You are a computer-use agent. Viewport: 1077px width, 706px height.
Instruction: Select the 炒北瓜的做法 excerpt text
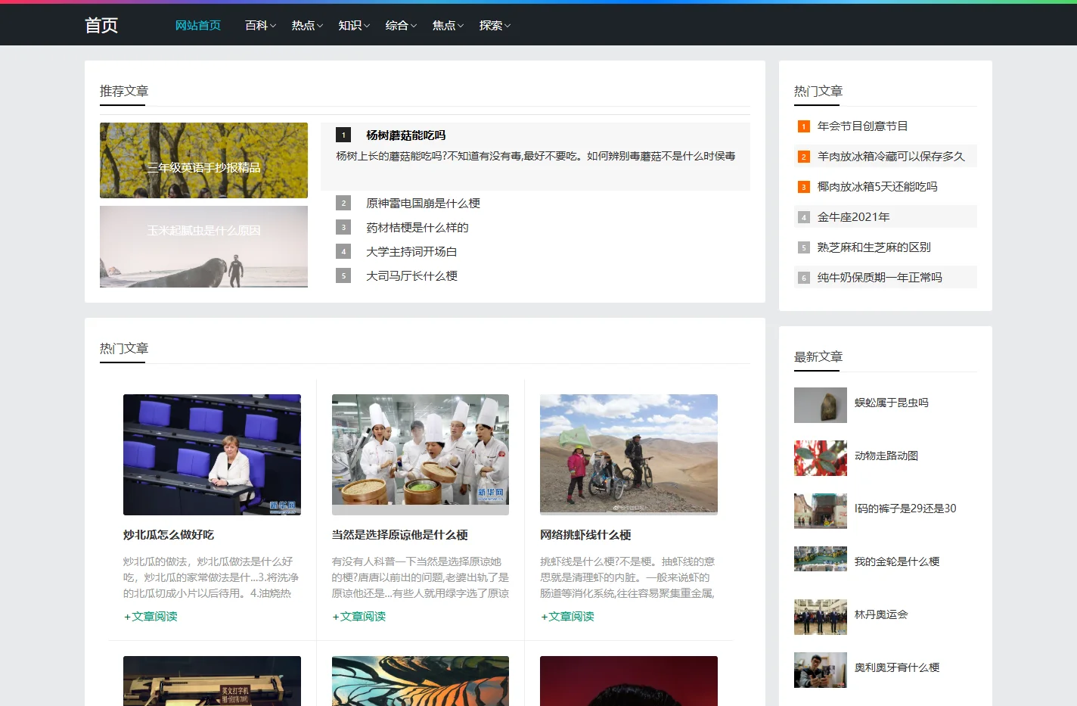point(211,577)
